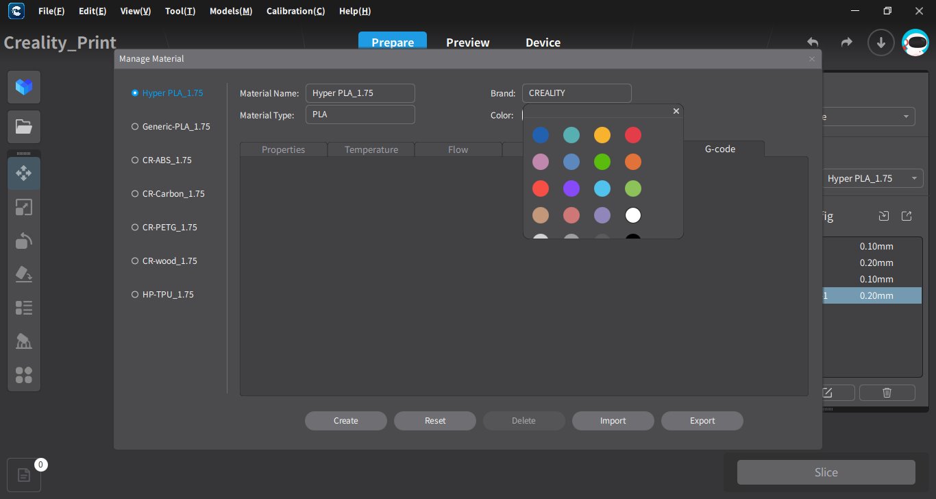Image resolution: width=936 pixels, height=499 pixels.
Task: Click the blue 3D cube icon in sidebar
Action: click(24, 87)
